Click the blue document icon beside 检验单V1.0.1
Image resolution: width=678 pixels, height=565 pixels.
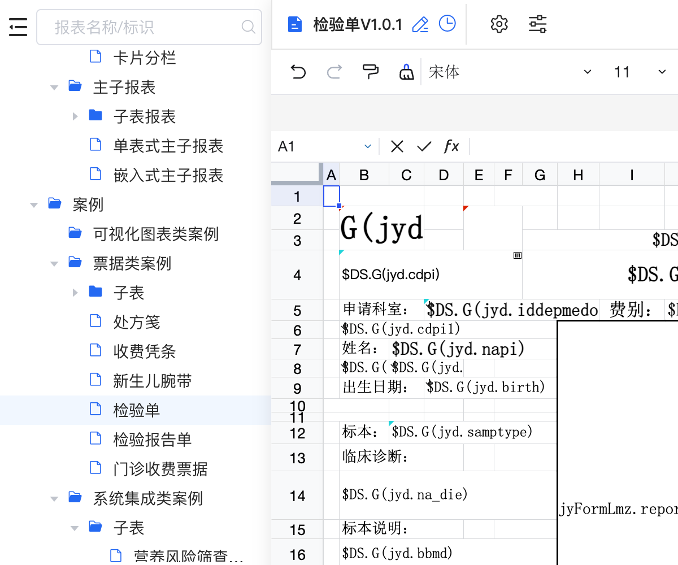coord(294,24)
